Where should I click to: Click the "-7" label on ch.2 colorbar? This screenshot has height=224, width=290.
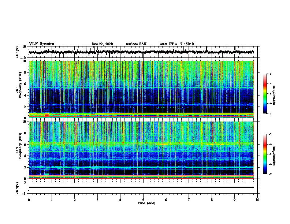pyautogui.click(x=270, y=174)
